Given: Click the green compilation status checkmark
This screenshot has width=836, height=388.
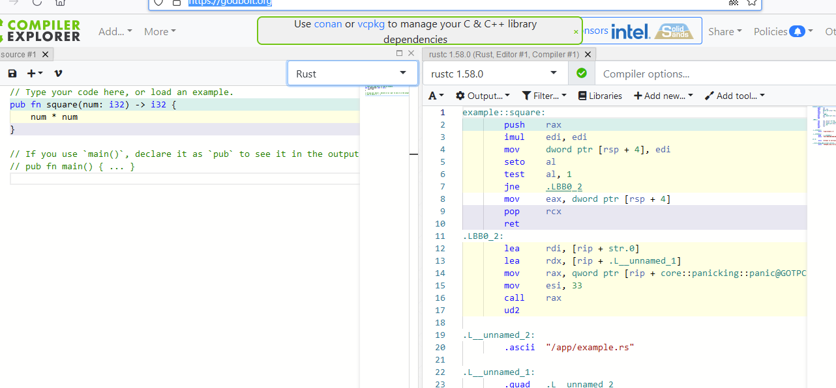Looking at the screenshot, I should point(582,74).
